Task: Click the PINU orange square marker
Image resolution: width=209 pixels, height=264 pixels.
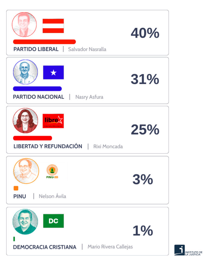Action: [x=16, y=188]
